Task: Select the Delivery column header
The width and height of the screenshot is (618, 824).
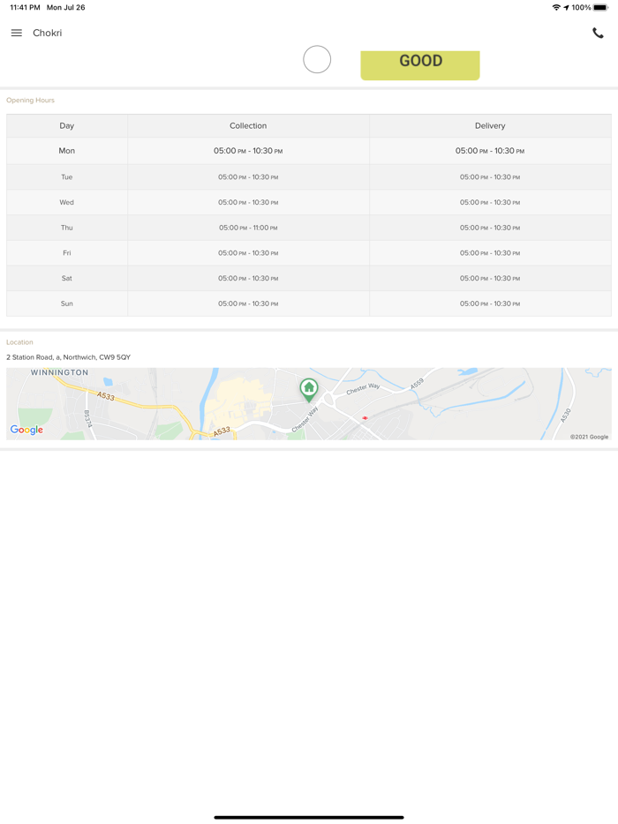Action: 490,126
